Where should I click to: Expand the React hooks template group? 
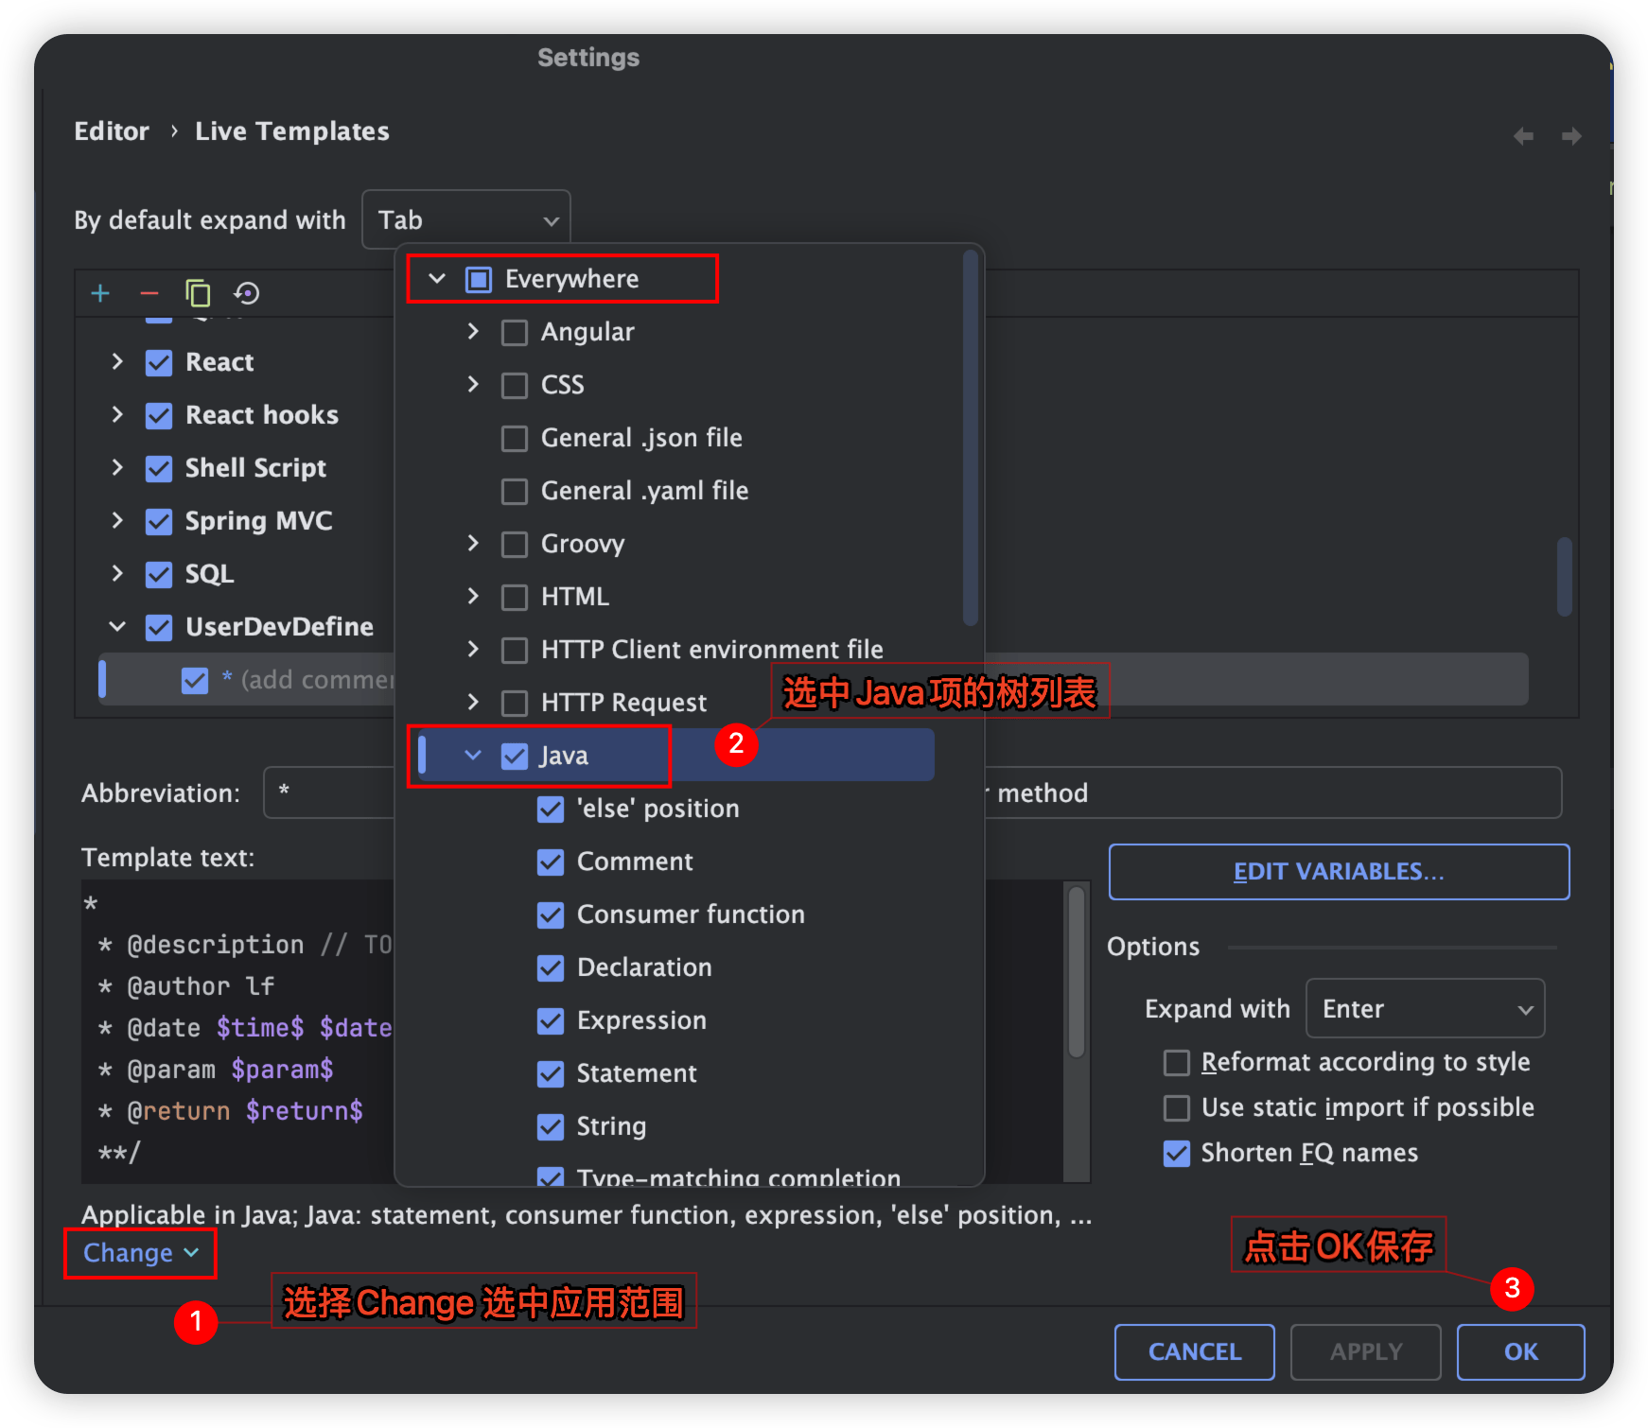(x=117, y=415)
